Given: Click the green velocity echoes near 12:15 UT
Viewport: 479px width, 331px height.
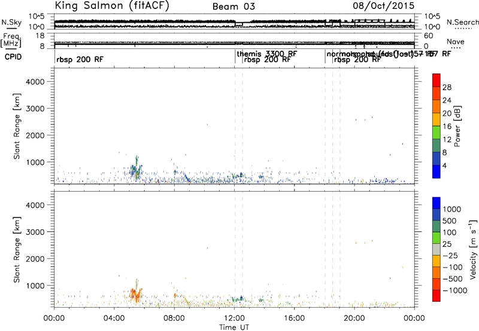Looking at the screenshot, I should click(x=238, y=299).
